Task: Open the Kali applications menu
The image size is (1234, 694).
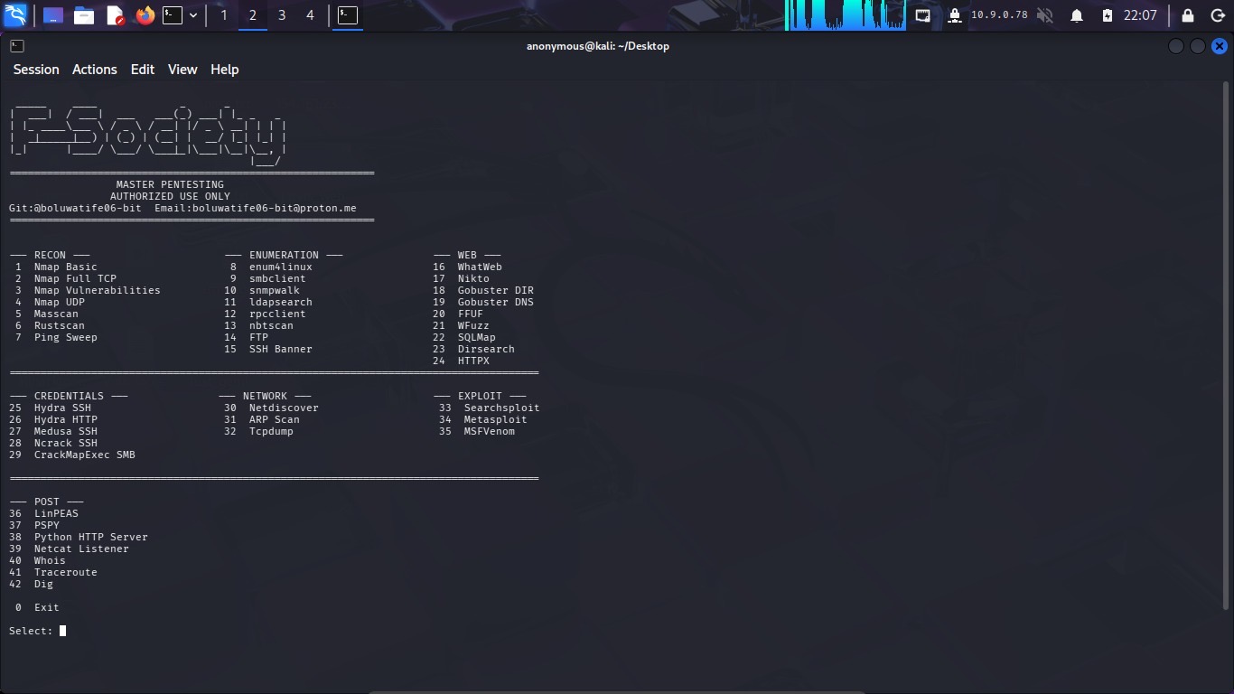Action: tap(15, 15)
